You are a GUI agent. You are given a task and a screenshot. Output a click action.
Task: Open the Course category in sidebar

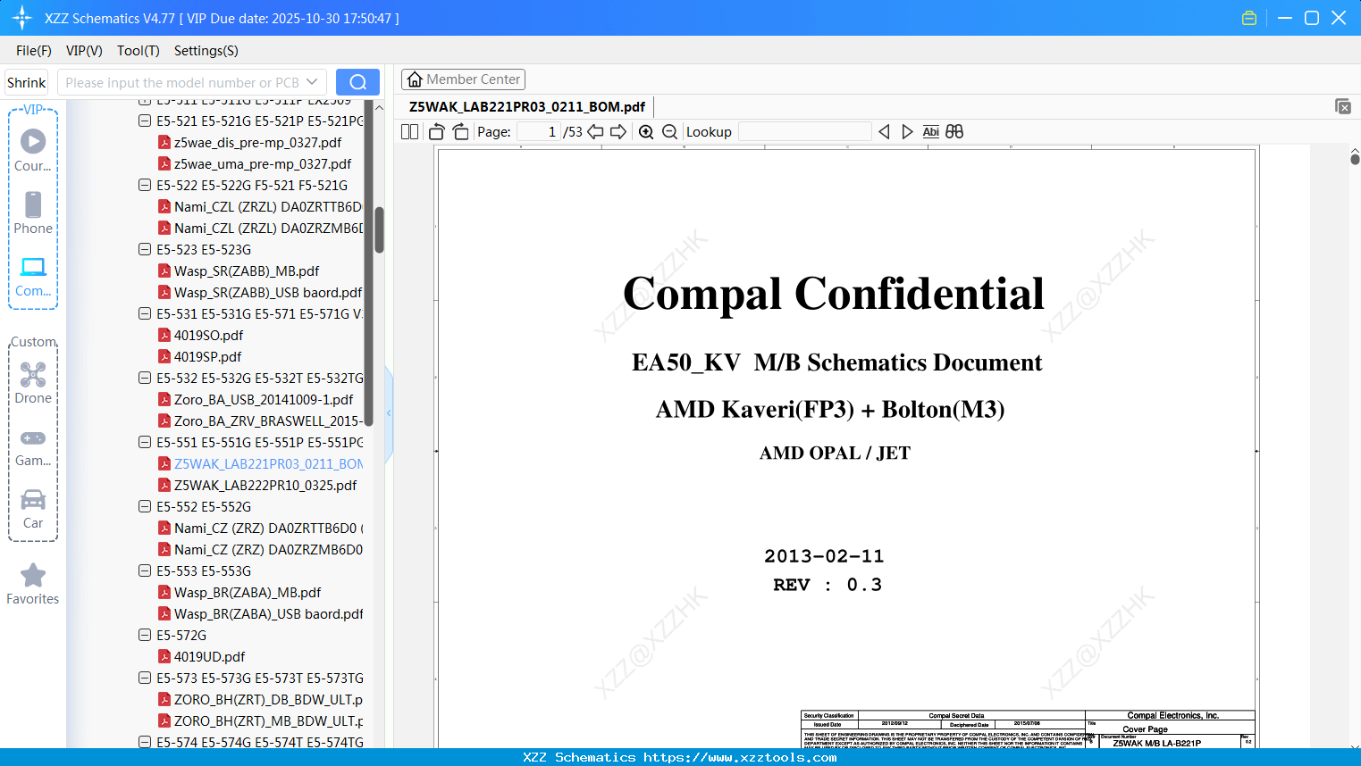[x=33, y=150]
